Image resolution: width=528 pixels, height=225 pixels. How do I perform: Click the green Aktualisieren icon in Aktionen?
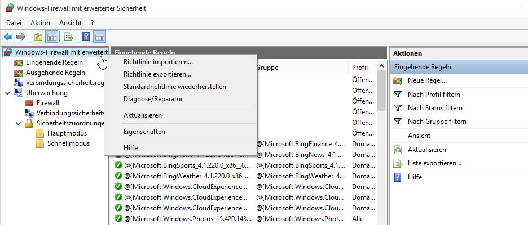[x=398, y=150]
